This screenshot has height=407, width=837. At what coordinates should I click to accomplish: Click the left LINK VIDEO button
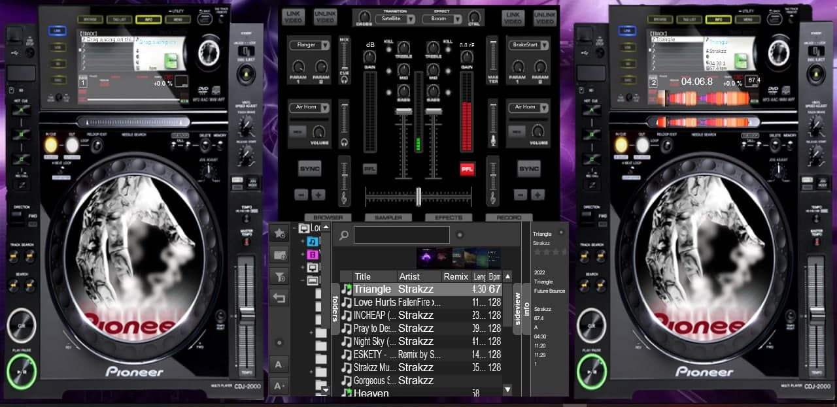tap(294, 17)
